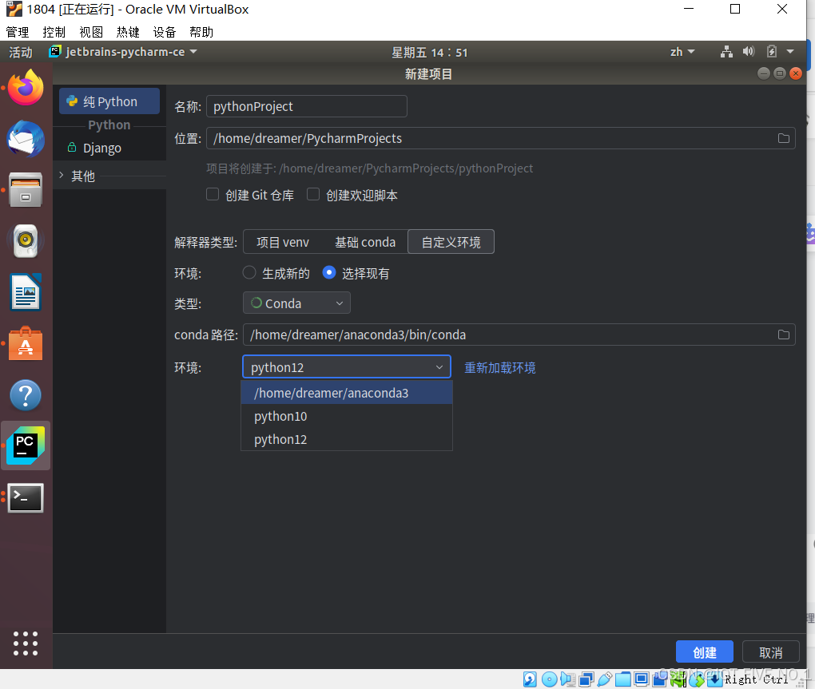Open Firefox from the Ubuntu dock
Screen dimensions: 815x689
tap(26, 88)
